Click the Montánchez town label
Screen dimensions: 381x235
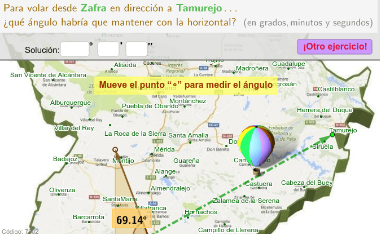(187, 101)
